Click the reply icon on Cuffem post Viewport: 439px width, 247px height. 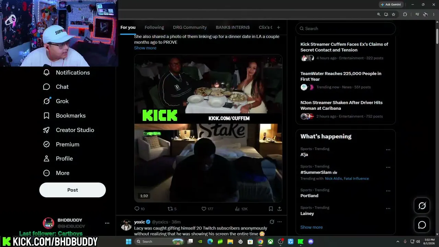pos(137,209)
